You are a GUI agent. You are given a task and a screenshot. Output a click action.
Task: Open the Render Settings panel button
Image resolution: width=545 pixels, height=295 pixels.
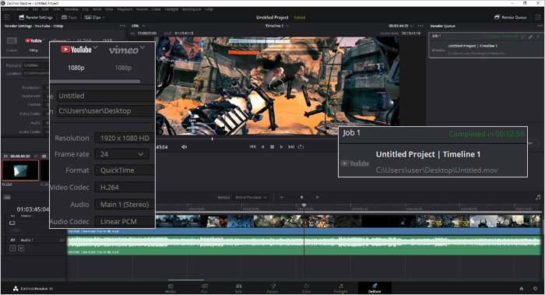(36, 17)
